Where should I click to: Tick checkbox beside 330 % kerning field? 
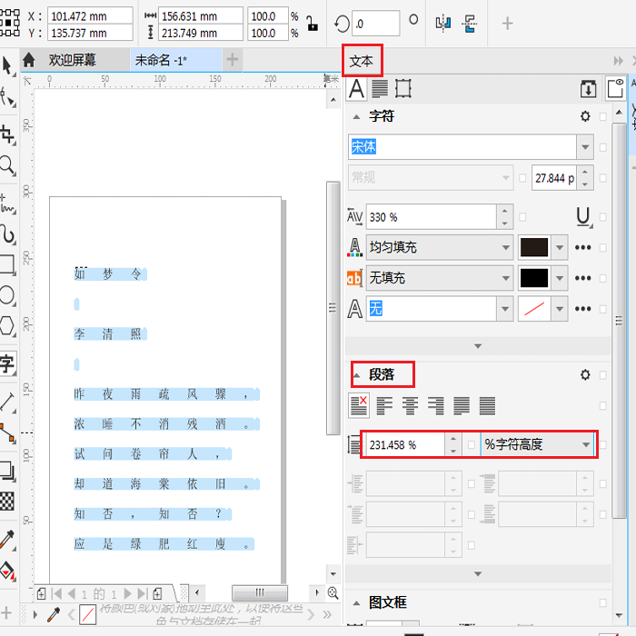[x=523, y=217]
